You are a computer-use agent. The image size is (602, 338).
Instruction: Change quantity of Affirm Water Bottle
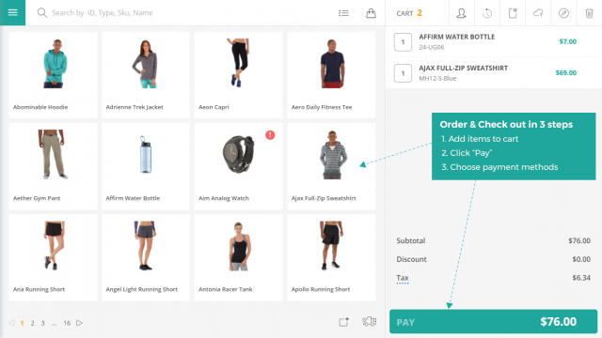click(x=403, y=41)
